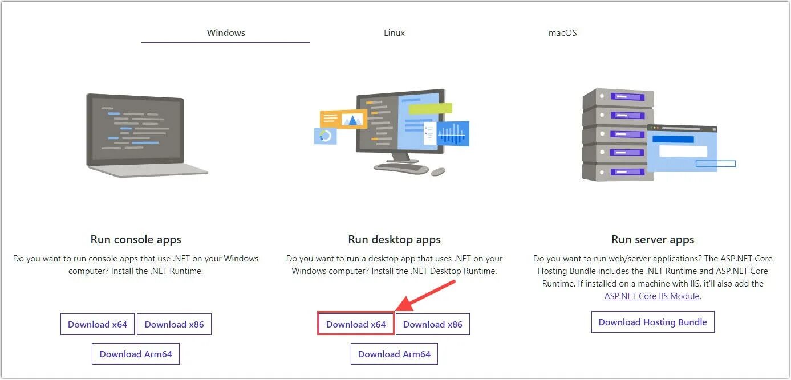Screen dimensions: 791x380
Task: Download the Hosting Bundle for server apps
Action: click(x=652, y=321)
